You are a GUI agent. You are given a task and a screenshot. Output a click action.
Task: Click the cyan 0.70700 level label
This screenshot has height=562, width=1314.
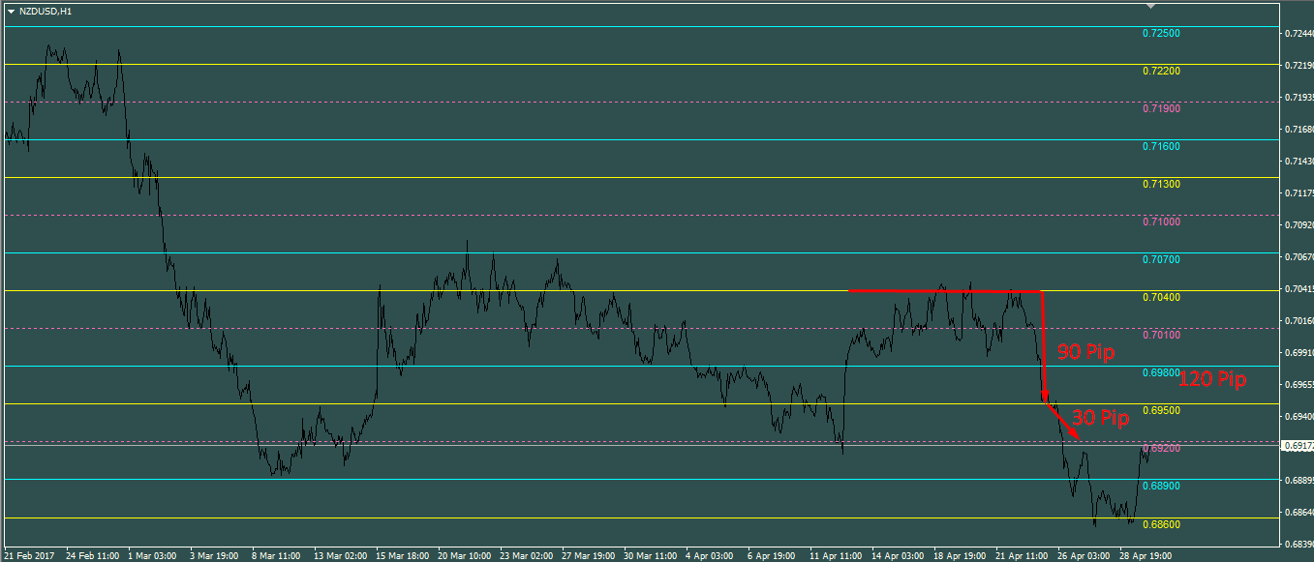pos(1161,260)
